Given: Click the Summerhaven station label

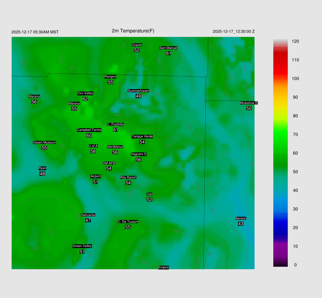Looking at the screenshot, I should pos(138,91).
